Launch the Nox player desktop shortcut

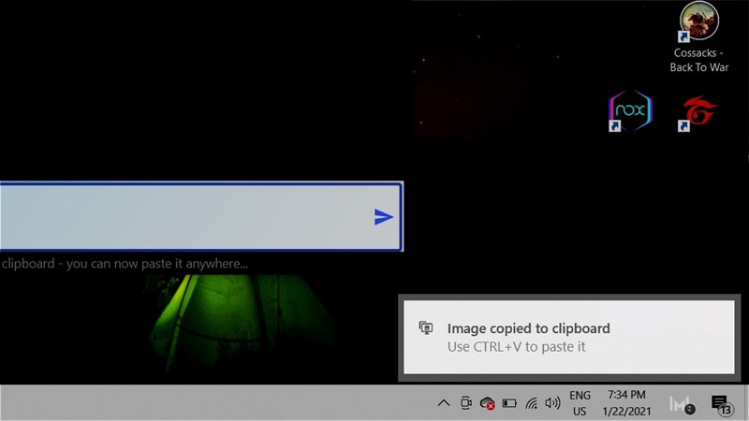click(630, 110)
